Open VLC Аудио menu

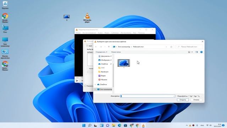click(x=100, y=33)
